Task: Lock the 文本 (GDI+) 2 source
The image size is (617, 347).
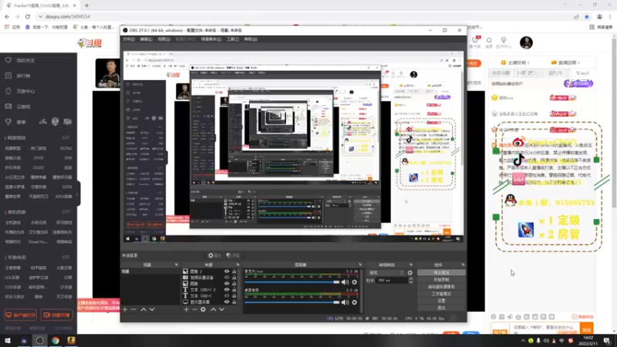Action: pos(234,290)
